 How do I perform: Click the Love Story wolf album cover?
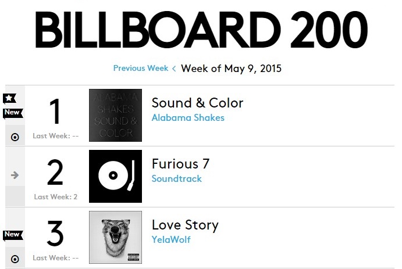pyautogui.click(x=115, y=237)
